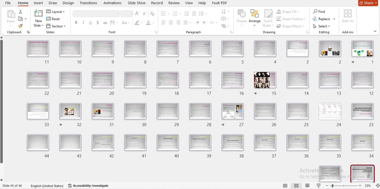Start Slide Show from status bar icon

(318, 186)
